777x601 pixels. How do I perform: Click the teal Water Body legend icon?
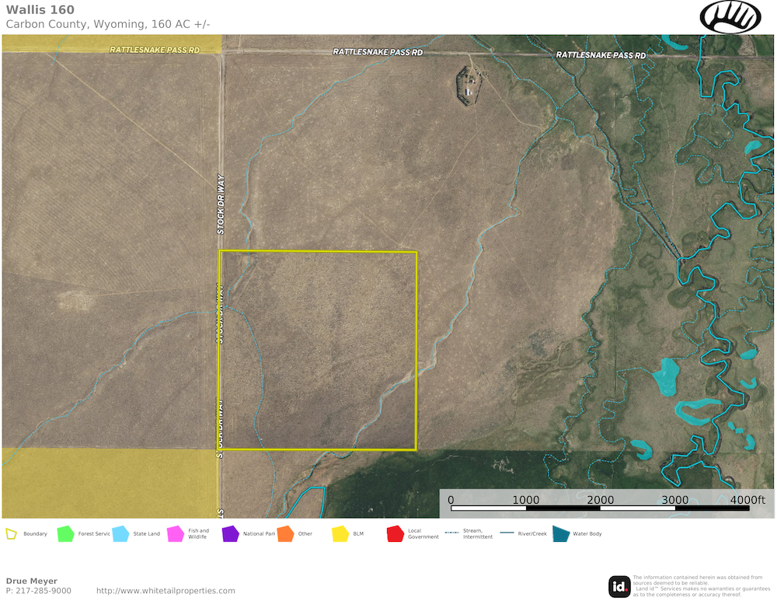pyautogui.click(x=559, y=534)
